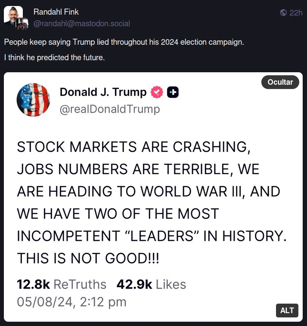
Task: Click the small overlapping secondary avatar
Action: pos(23,24)
